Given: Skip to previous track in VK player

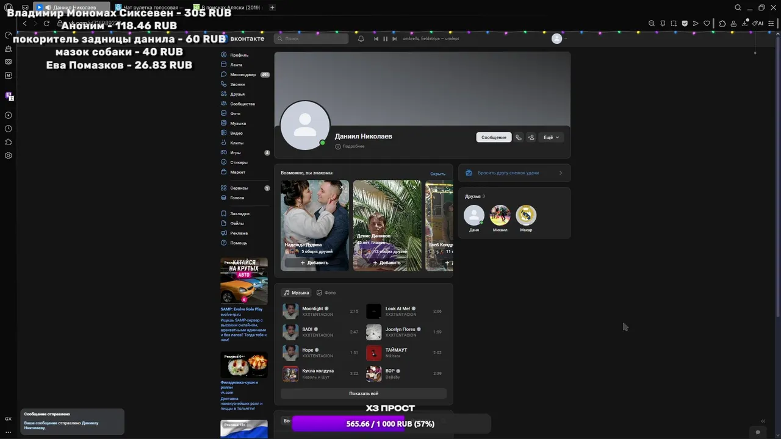Looking at the screenshot, I should click(376, 38).
